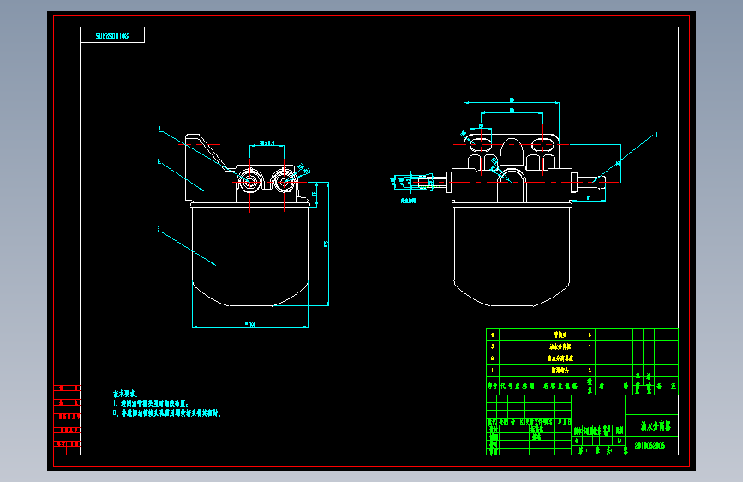Pick the ±1.5 toleranced dimension above the two ports
The image size is (743, 482).
coord(267,142)
